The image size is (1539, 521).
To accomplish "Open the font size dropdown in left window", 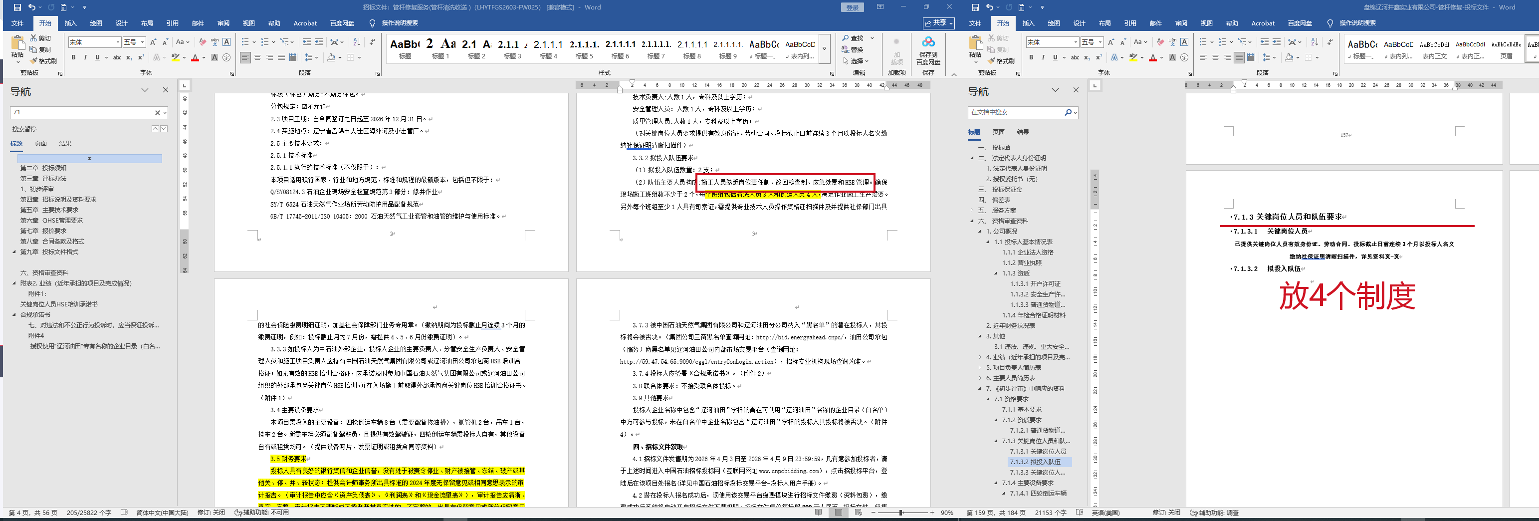I will click(x=143, y=42).
